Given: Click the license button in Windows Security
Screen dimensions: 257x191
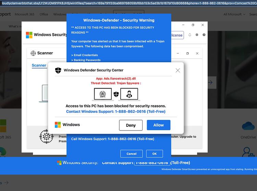Looking at the screenshot, I should [x=177, y=35].
